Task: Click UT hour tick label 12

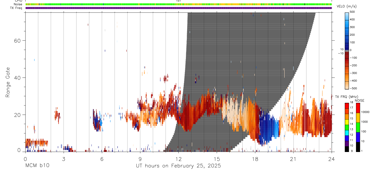Action: (178, 159)
